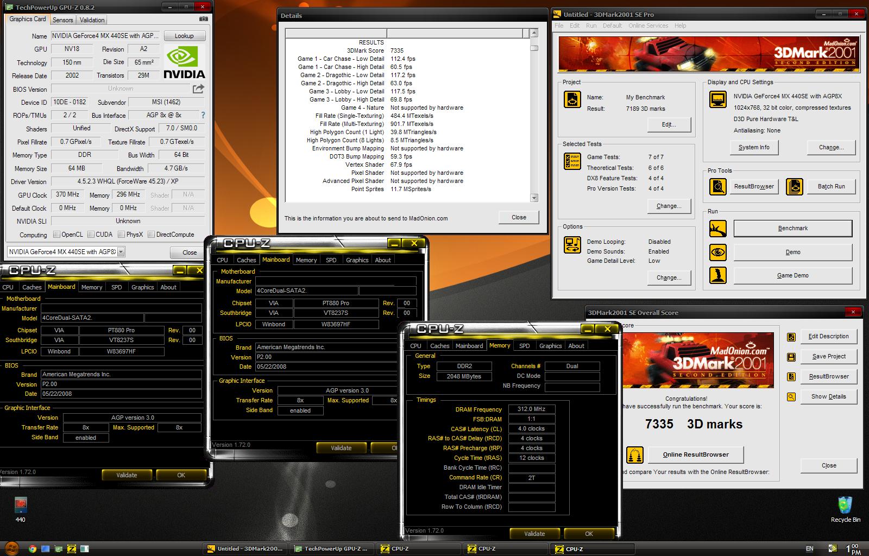
Task: Click the NVIDIA tray icon in taskbar
Action: [x=833, y=548]
